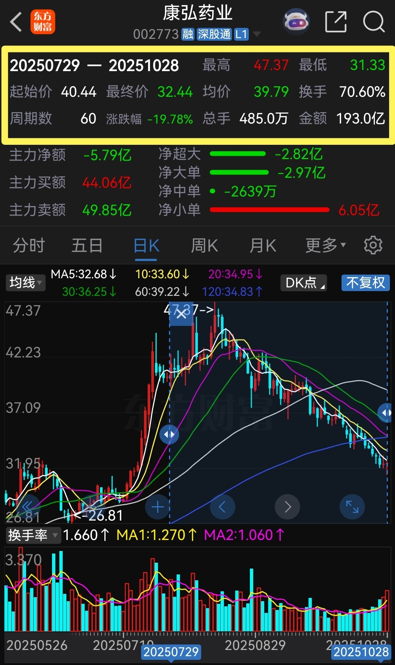
Task: Tap the 涨跌幅 value -19.78%
Action: 170,119
